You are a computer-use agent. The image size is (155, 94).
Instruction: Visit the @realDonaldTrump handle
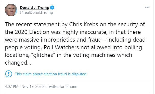pos(36,13)
